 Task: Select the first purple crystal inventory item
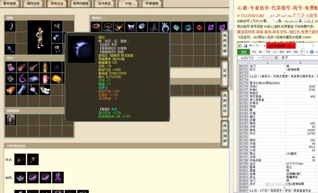tap(210, 27)
